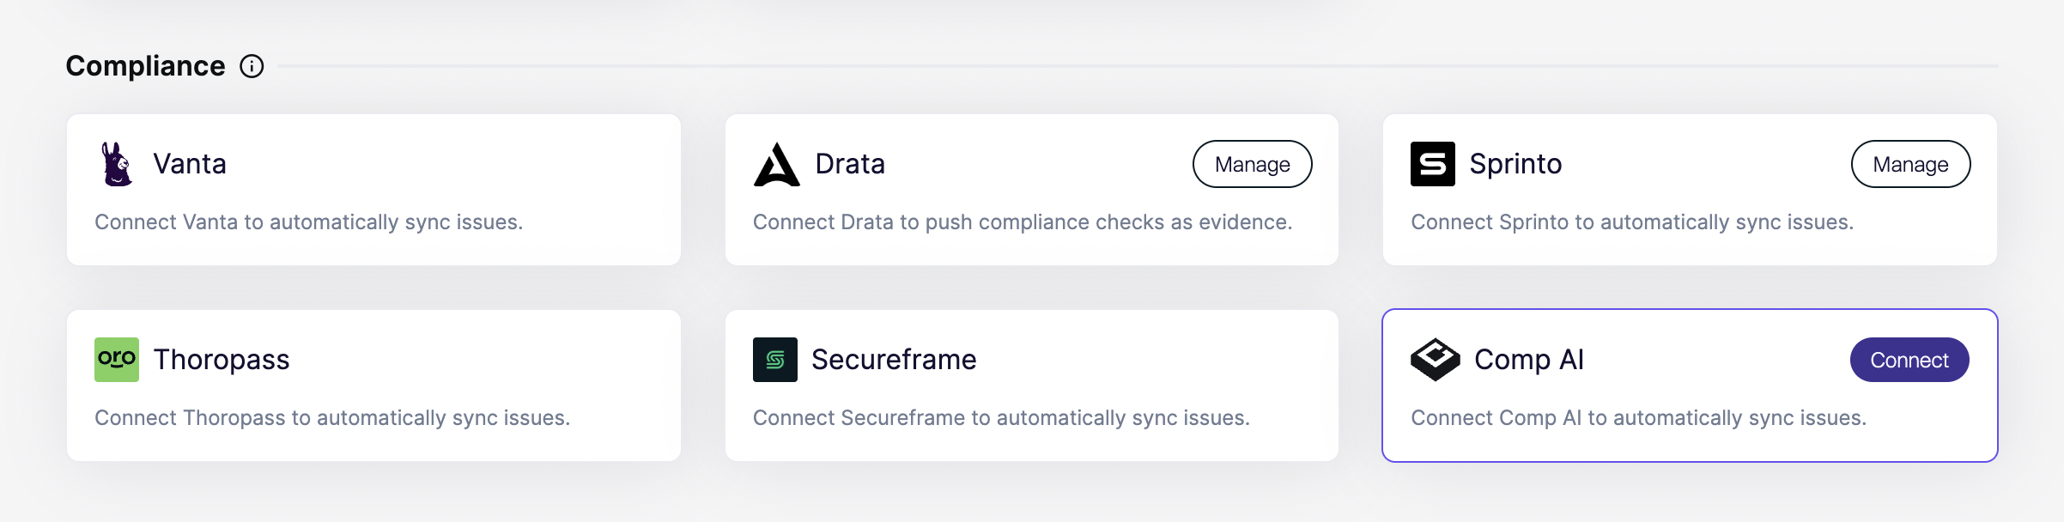The height and width of the screenshot is (522, 2064).
Task: Click the Thoropass oro logo
Action: click(117, 360)
